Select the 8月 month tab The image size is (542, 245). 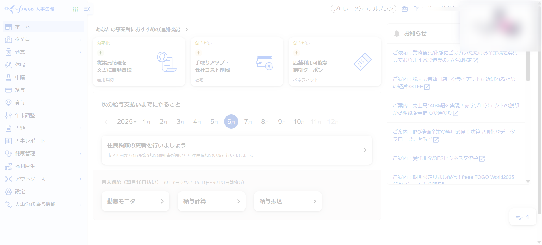pyautogui.click(x=265, y=122)
